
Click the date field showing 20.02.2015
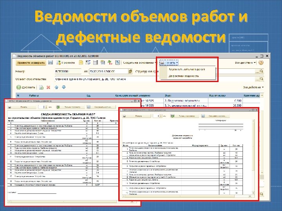pyautogui.click(x=108, y=71)
